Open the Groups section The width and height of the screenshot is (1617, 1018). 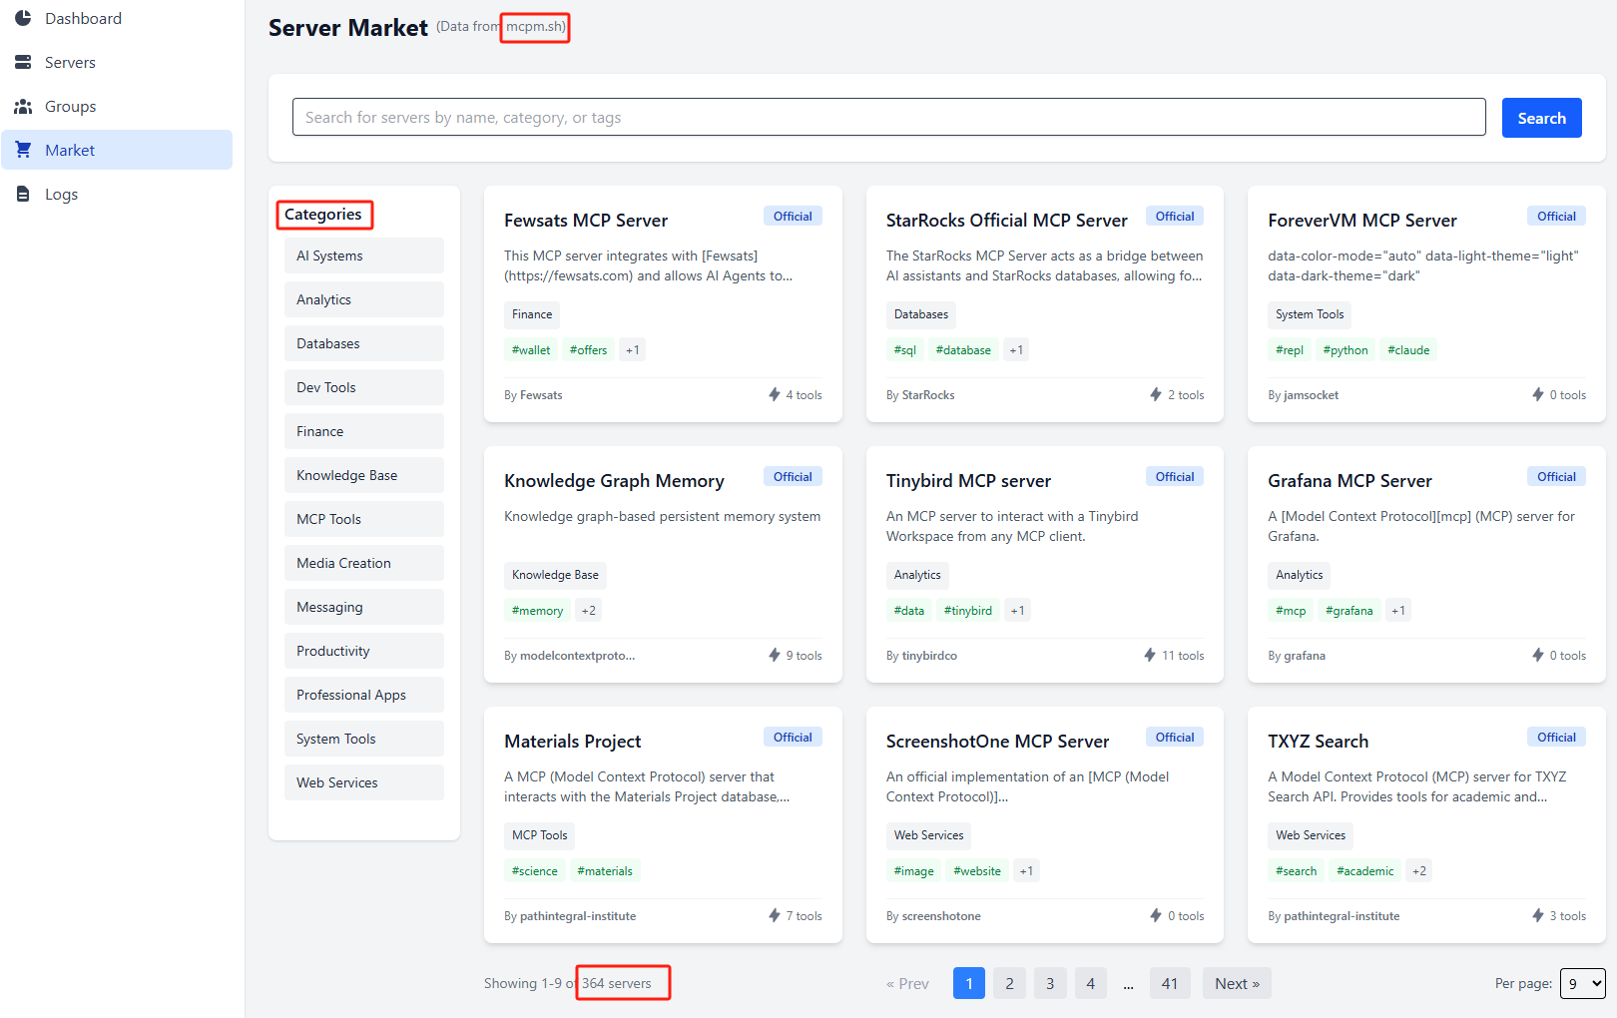tap(117, 106)
